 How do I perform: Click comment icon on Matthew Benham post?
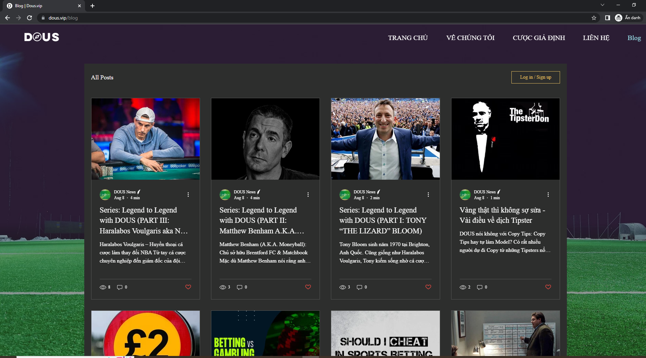pos(239,287)
